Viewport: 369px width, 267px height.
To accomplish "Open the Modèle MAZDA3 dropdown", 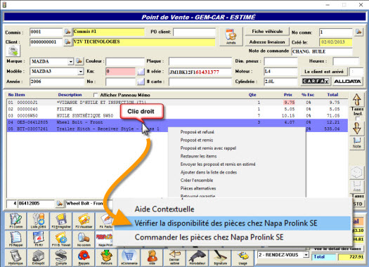I will click(81, 72).
